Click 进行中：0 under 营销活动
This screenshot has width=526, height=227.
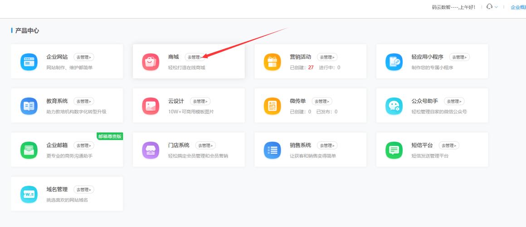coord(329,68)
